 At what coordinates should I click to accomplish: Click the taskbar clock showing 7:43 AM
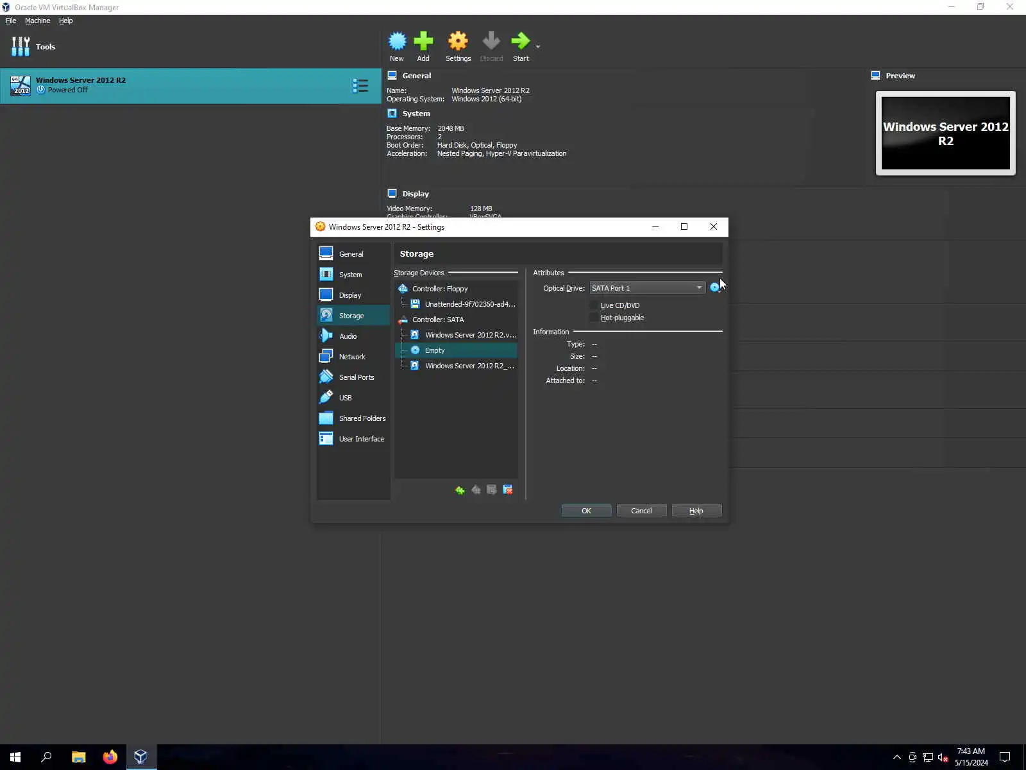point(971,757)
